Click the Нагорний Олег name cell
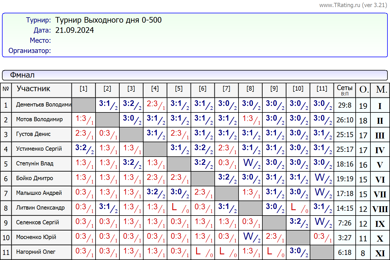Viewport: 390px width, 260px height. pos(36,252)
